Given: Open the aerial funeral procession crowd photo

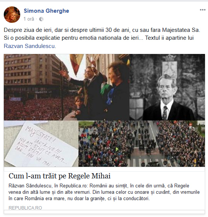Looking at the screenshot, I should tap(142, 144).
